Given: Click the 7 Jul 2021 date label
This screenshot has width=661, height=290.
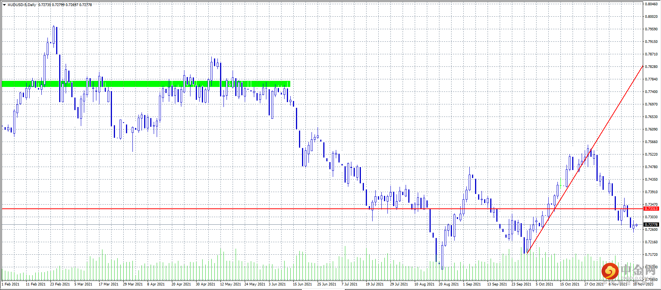Looking at the screenshot, I should [349, 284].
